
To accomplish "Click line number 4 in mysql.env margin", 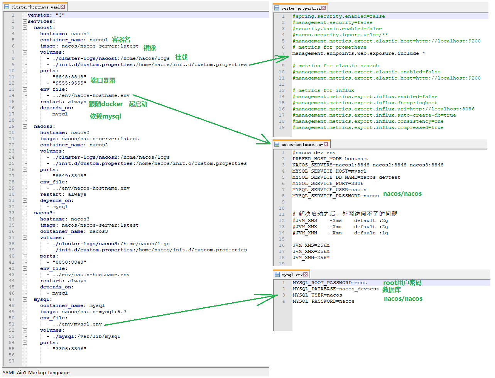I will [x=283, y=301].
